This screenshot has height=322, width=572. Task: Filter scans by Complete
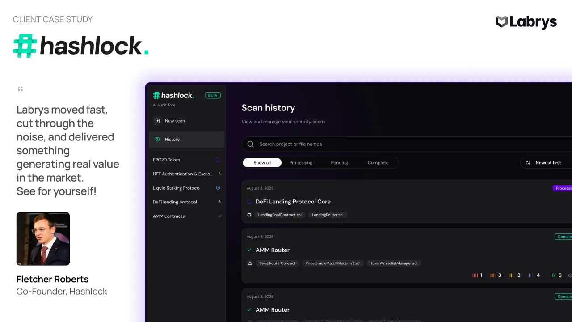[x=378, y=163]
